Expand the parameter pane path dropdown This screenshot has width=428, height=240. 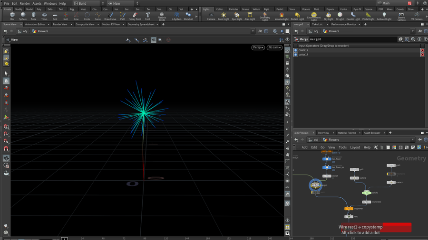412,31
